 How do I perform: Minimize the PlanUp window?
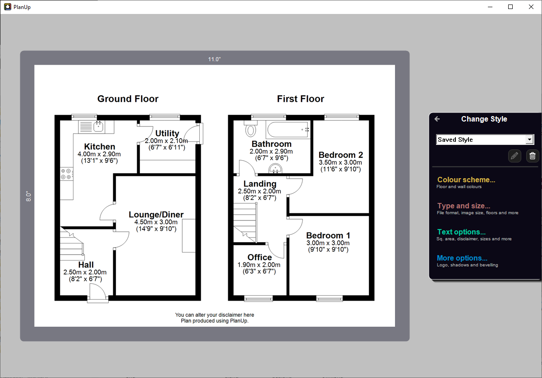click(x=490, y=7)
